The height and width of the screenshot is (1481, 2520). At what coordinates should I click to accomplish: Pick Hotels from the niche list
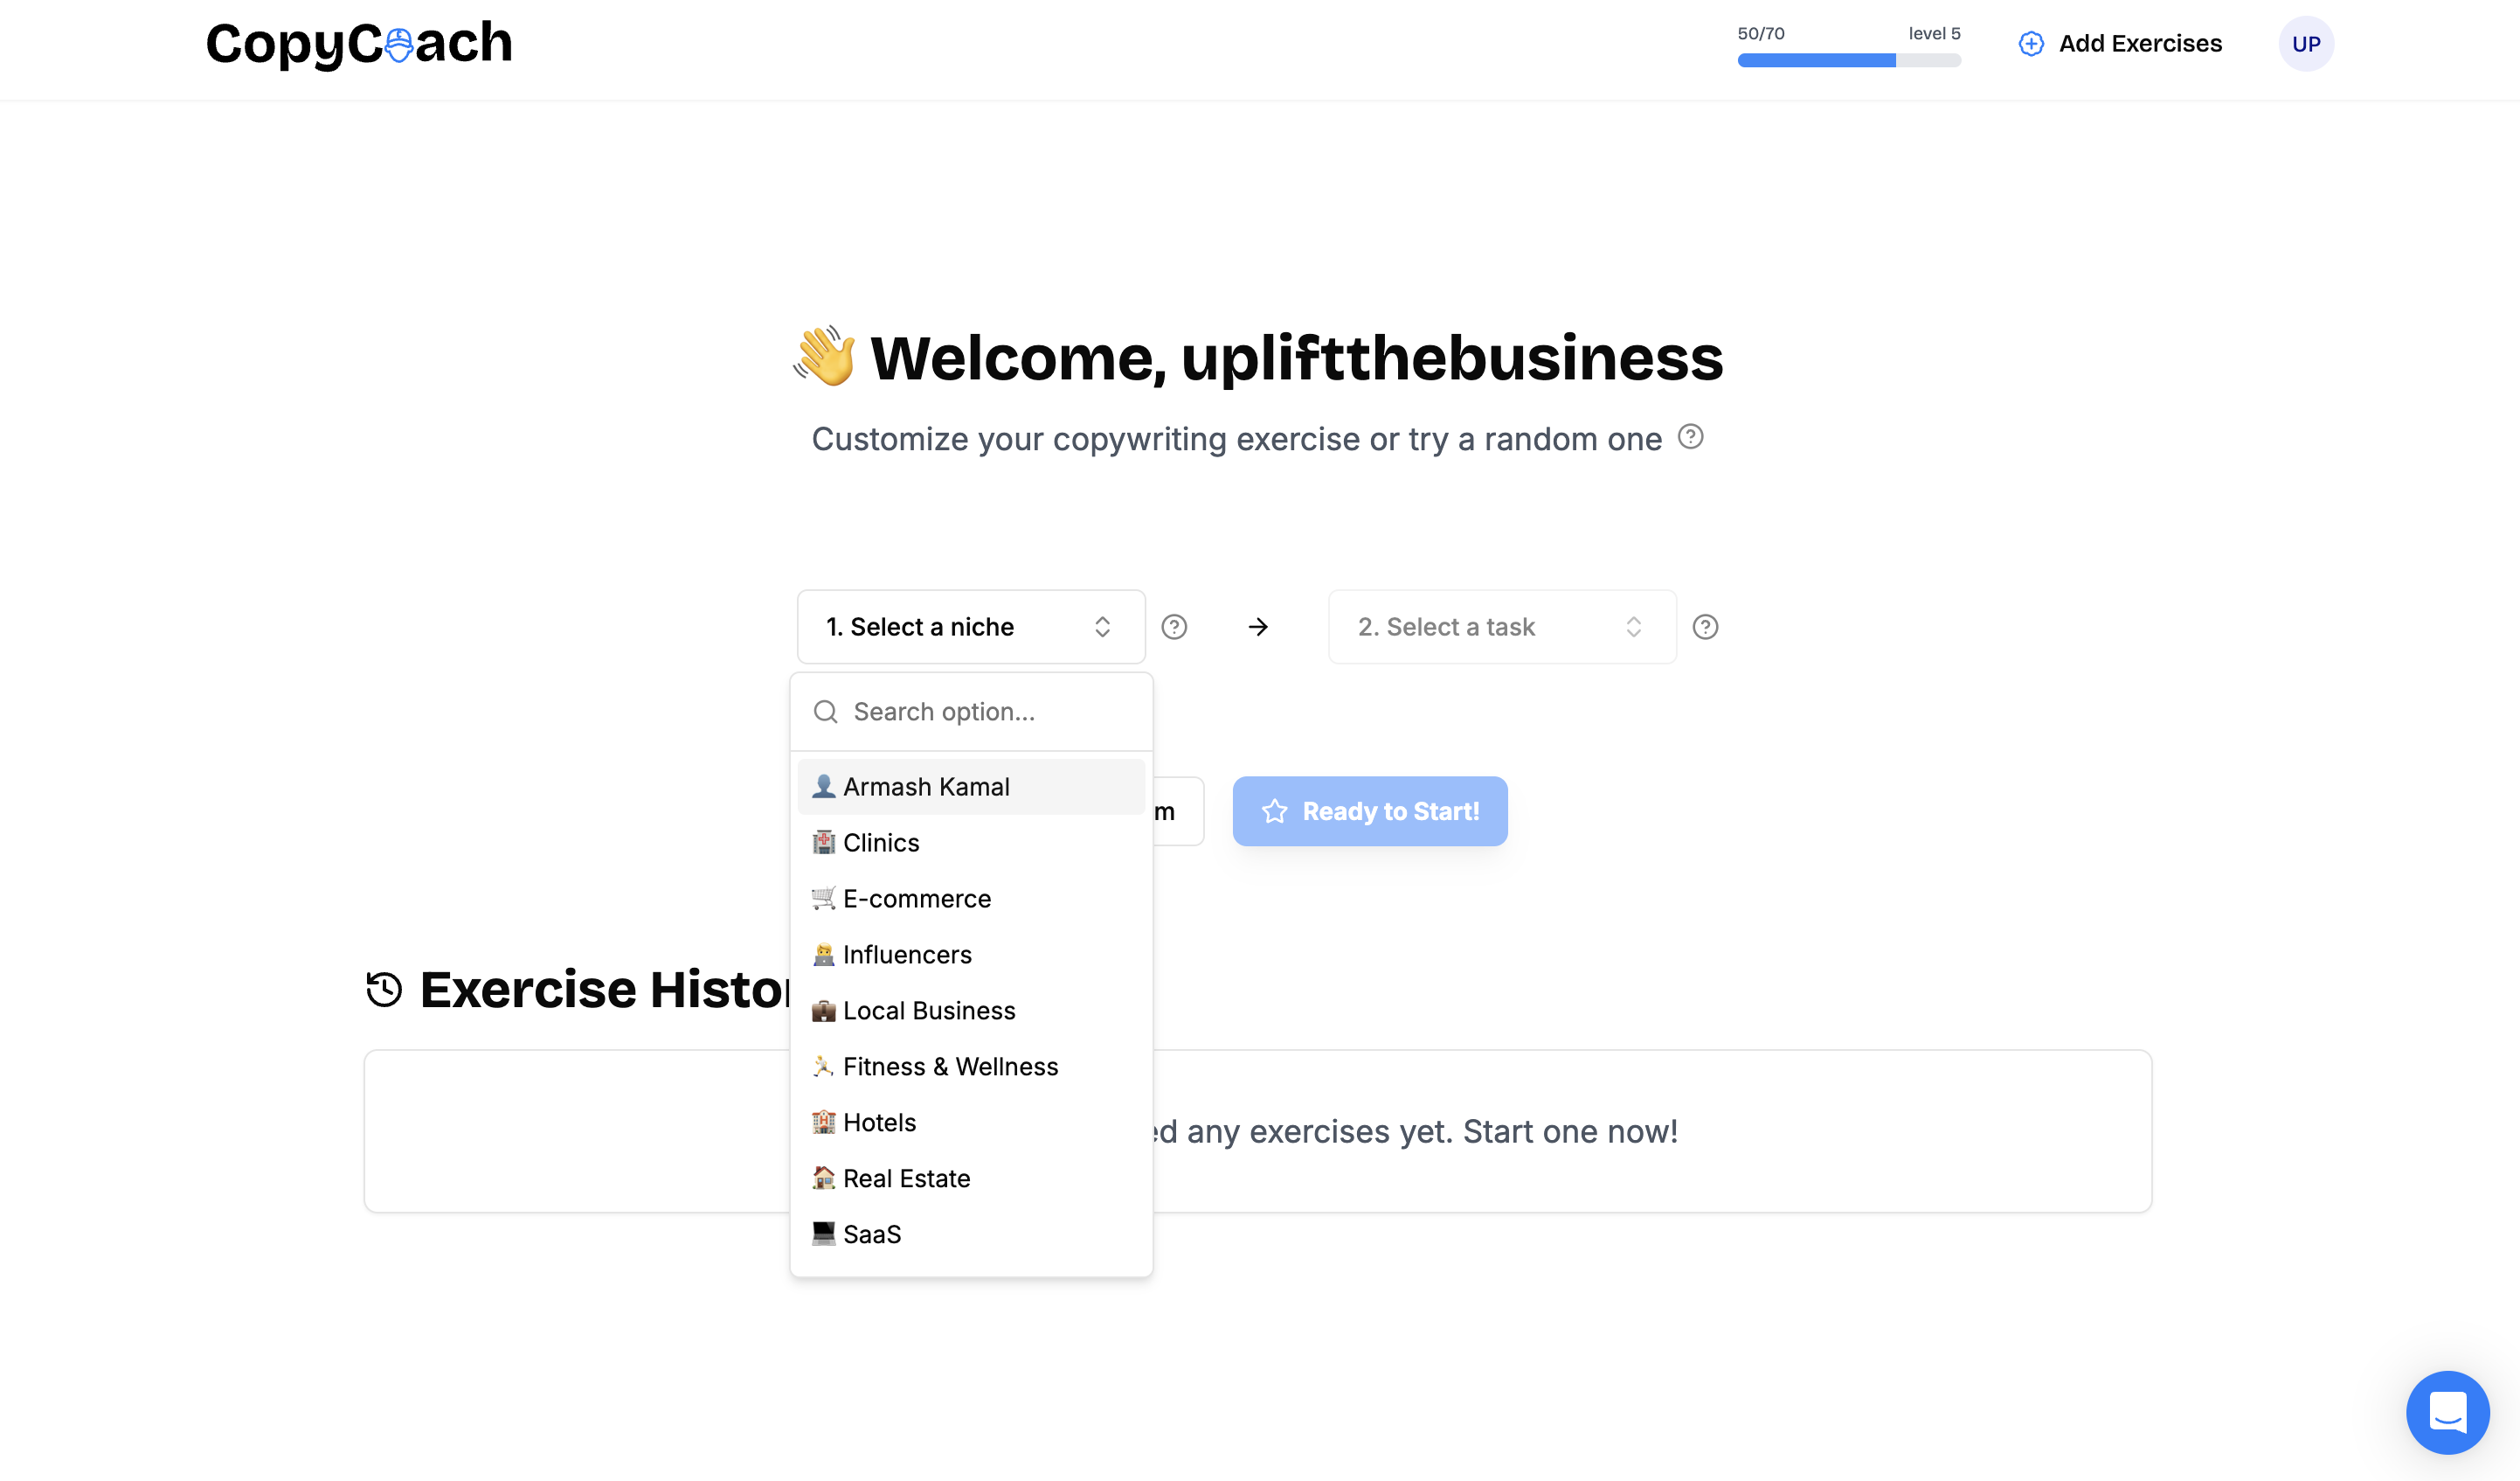(x=971, y=1123)
